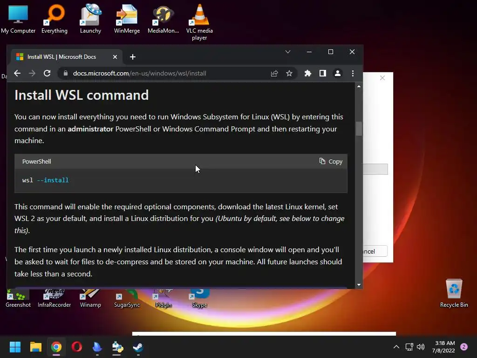Image resolution: width=477 pixels, height=358 pixels.
Task: Click the input field in the background dialog
Action: [375, 169]
